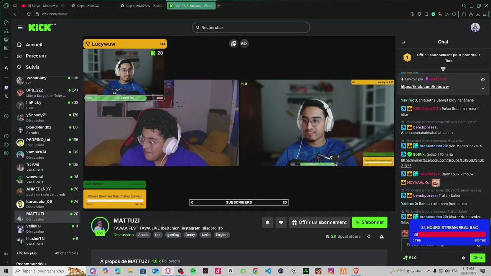
Task: Expand the pinned message chevron
Action: (483, 88)
